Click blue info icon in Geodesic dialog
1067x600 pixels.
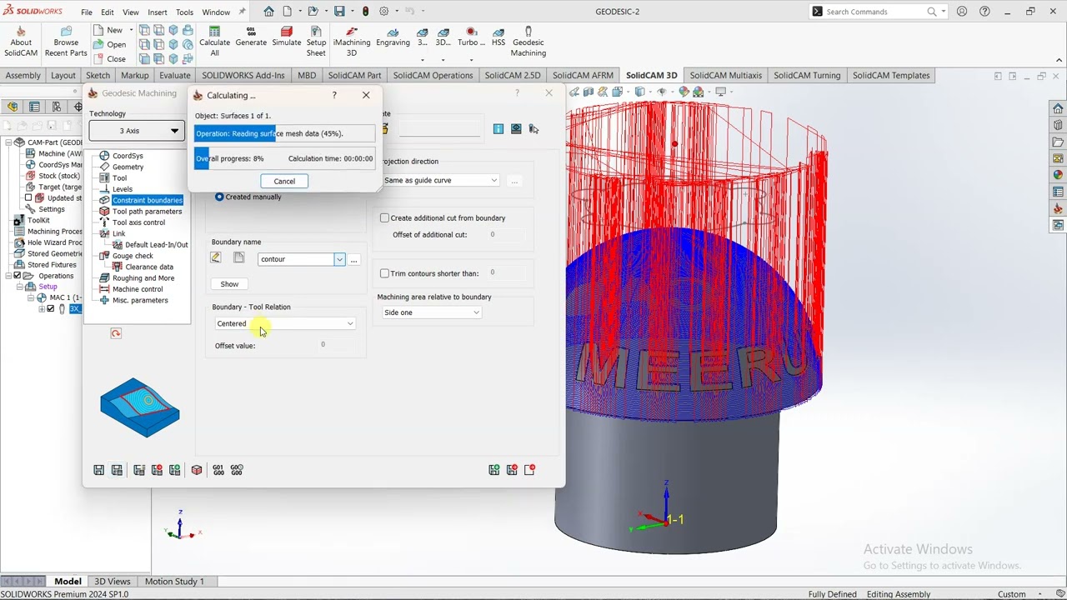pos(498,128)
